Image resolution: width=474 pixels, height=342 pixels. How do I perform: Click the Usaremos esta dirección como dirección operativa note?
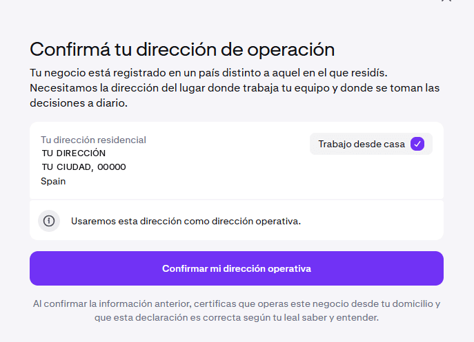(x=186, y=221)
